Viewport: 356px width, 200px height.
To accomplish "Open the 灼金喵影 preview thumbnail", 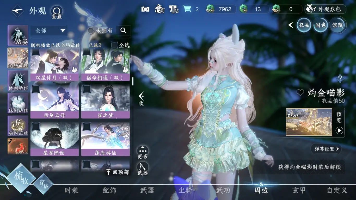I will (x=309, y=122).
